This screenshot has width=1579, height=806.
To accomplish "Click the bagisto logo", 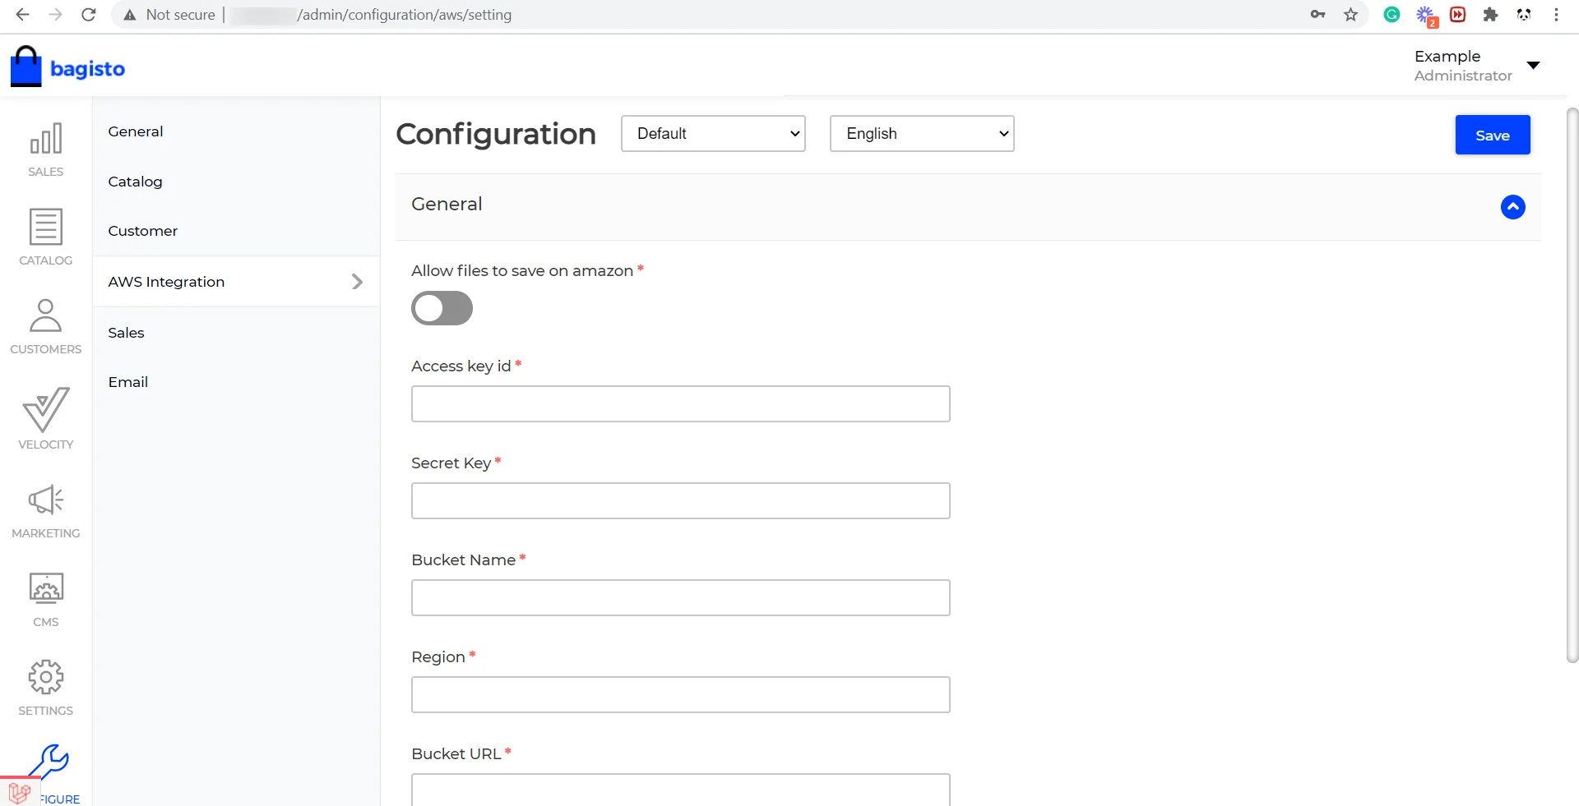I will coord(67,67).
